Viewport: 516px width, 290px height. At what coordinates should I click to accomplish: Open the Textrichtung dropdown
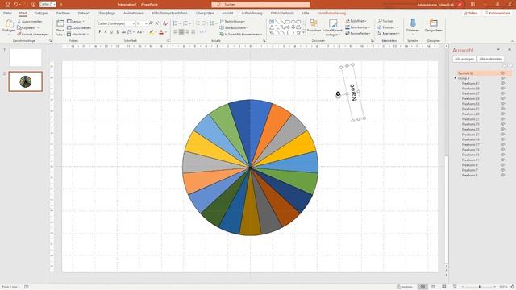(x=232, y=22)
